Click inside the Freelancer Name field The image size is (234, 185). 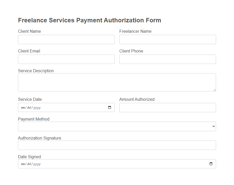(x=167, y=39)
